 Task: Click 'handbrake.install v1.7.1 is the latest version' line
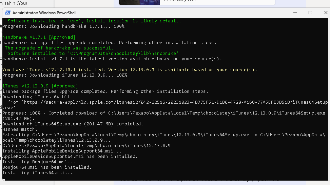pyautogui.click(x=112, y=59)
